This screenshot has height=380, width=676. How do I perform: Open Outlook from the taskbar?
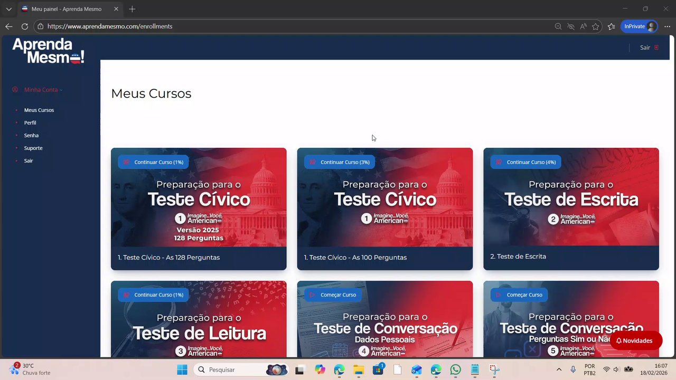click(x=417, y=369)
